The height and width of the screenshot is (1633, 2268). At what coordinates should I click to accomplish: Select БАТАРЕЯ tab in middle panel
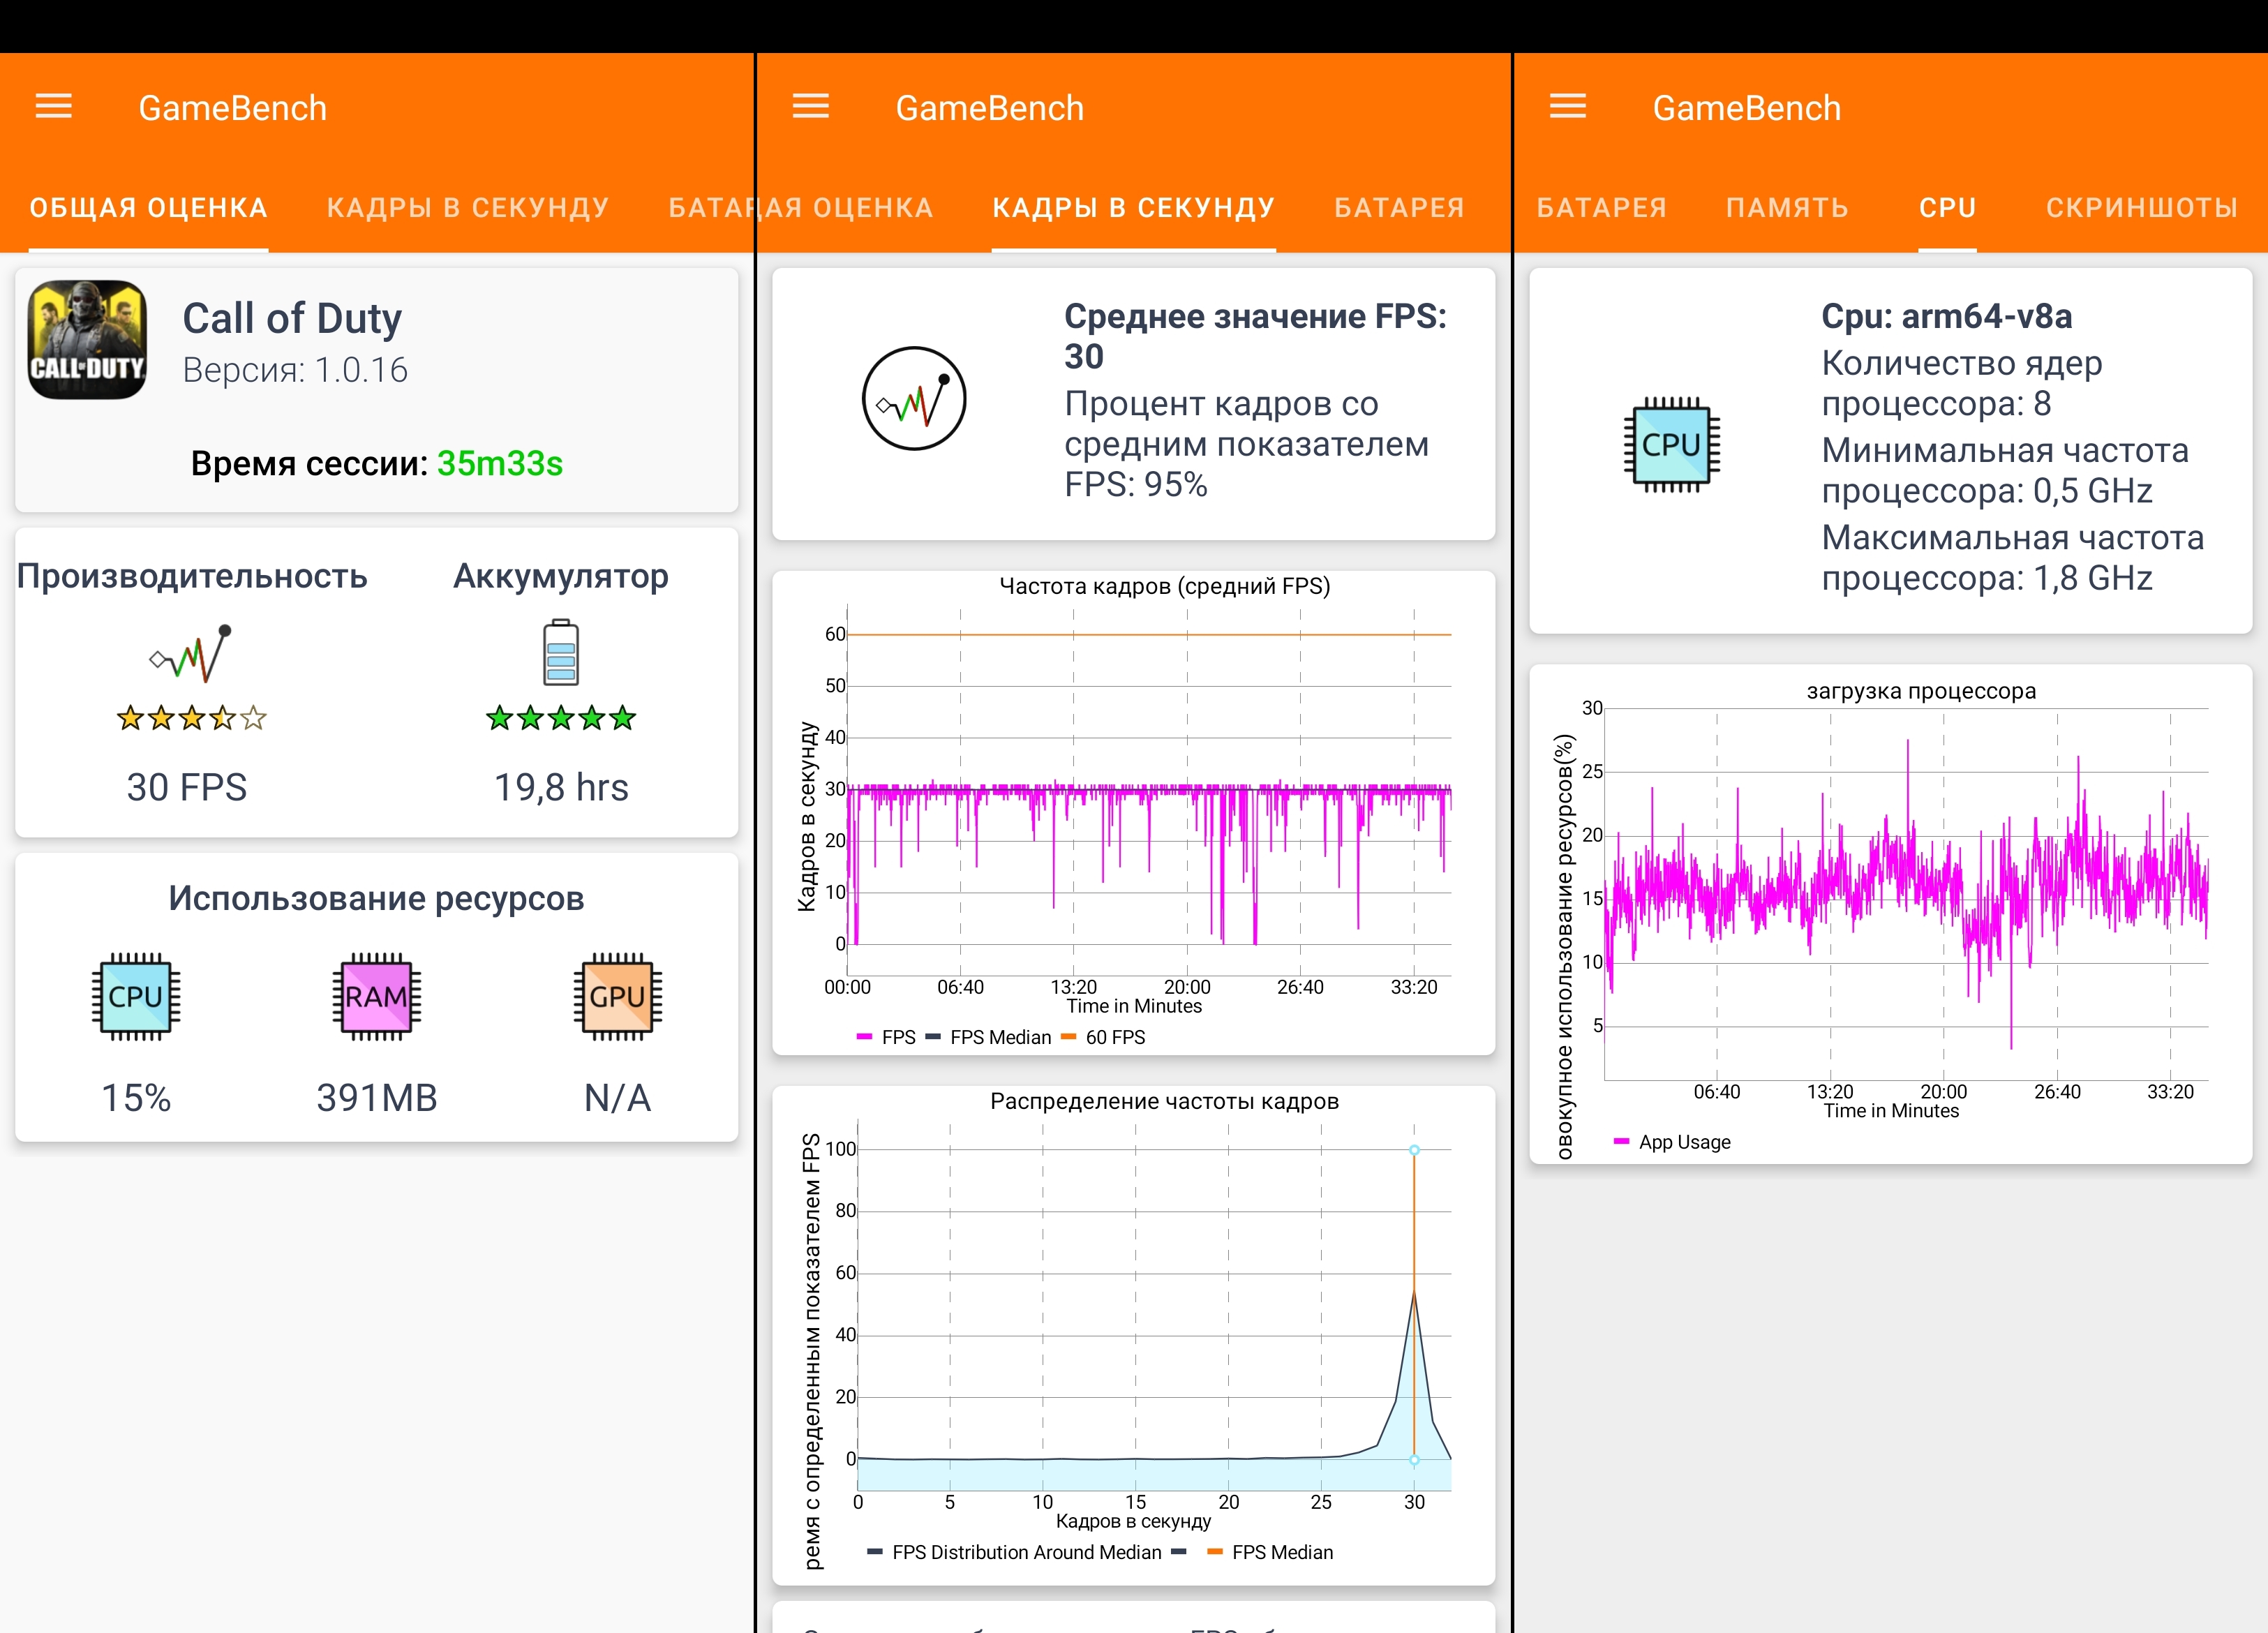click(1399, 208)
